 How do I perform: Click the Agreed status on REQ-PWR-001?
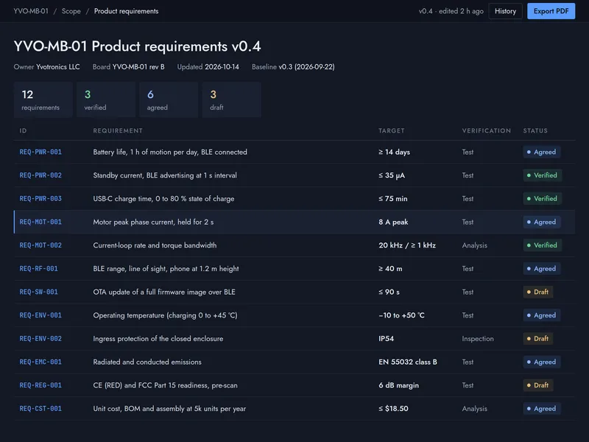click(x=542, y=152)
